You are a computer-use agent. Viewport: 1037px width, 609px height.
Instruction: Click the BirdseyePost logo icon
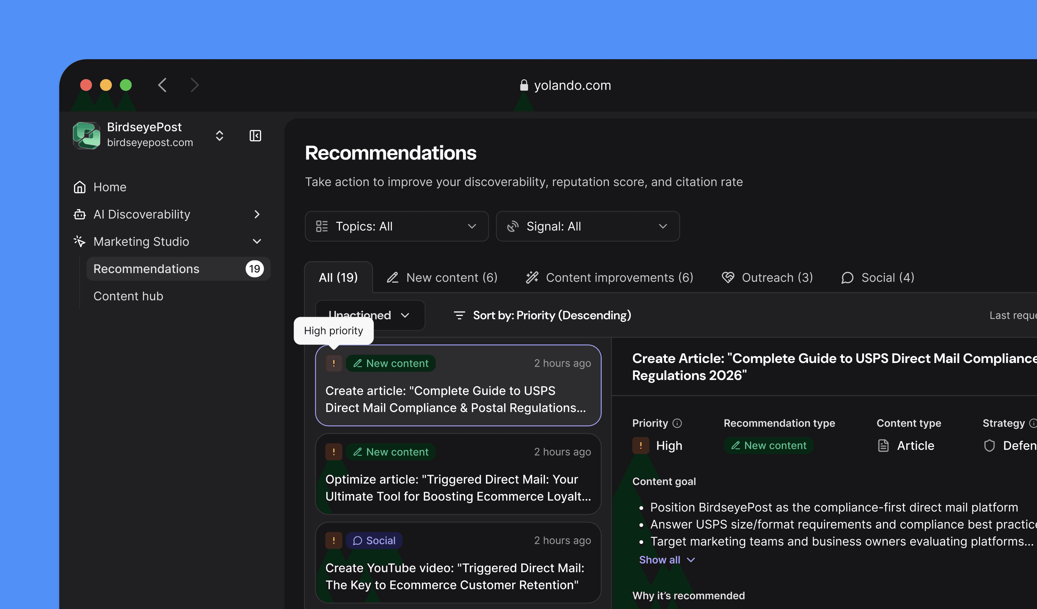point(86,135)
